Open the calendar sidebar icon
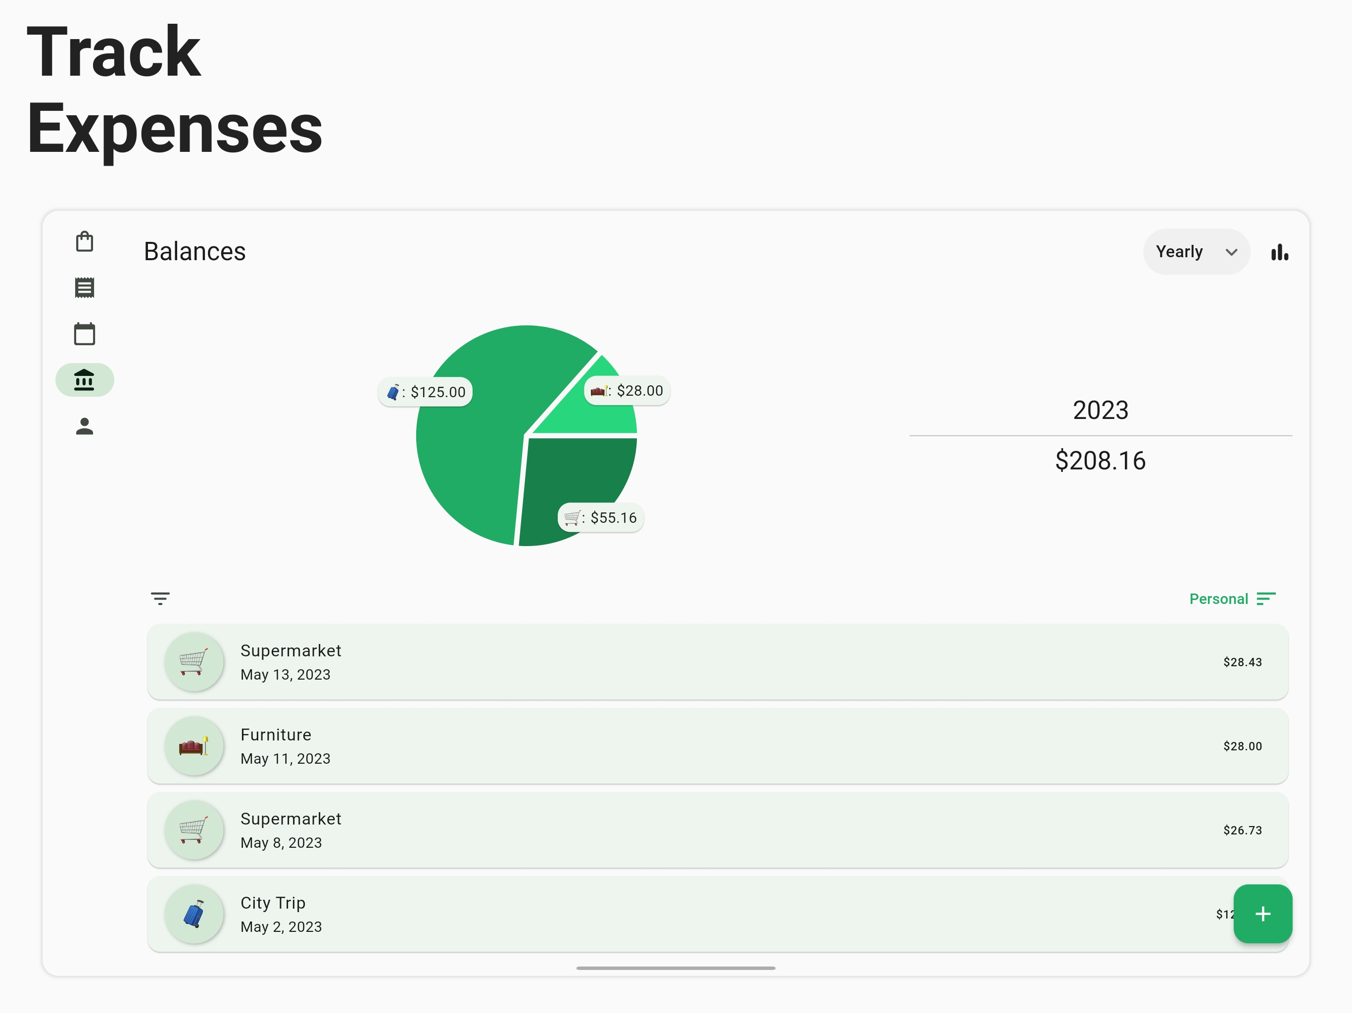This screenshot has width=1352, height=1013. (84, 334)
